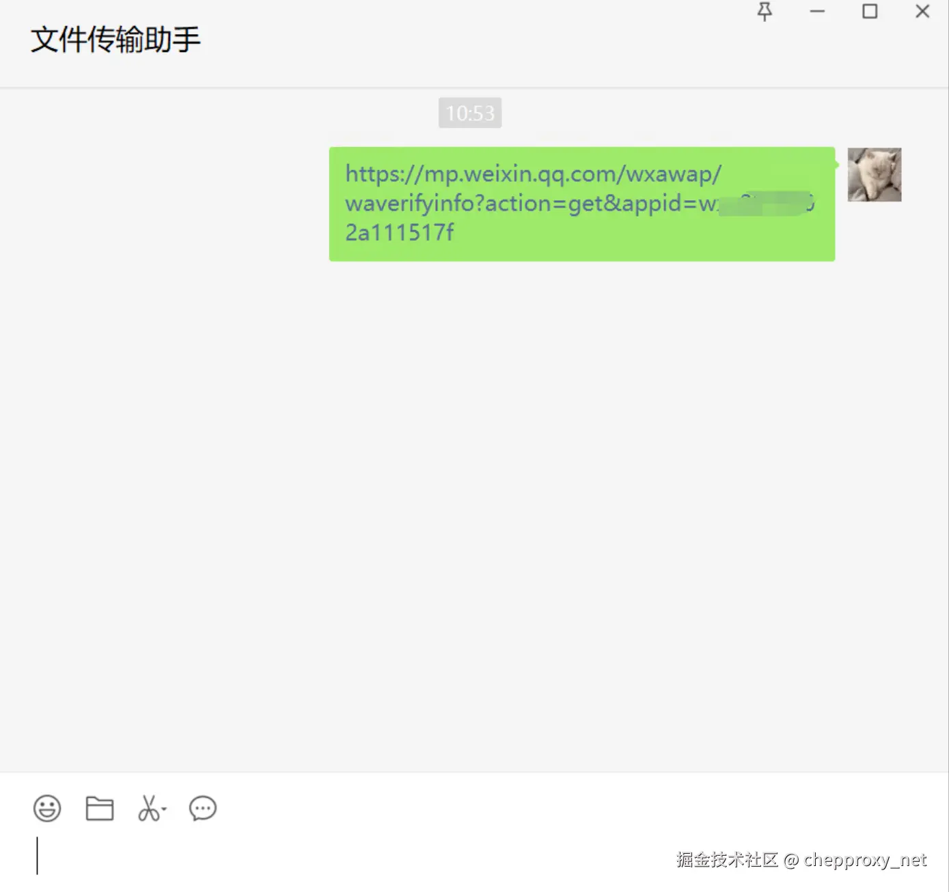Focus the message input field
This screenshot has width=949, height=892.
click(x=474, y=857)
